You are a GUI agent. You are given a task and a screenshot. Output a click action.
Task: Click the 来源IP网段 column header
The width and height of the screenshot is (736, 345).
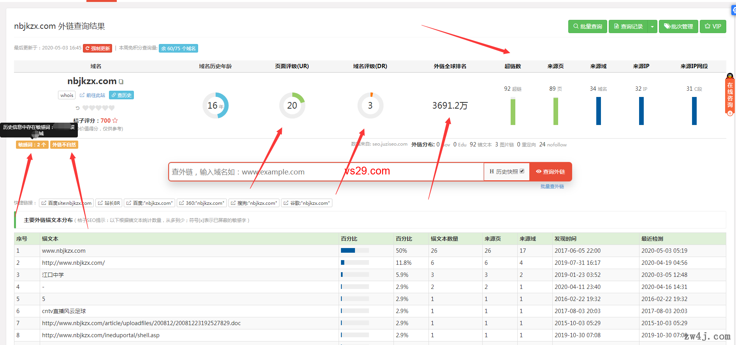click(x=694, y=66)
